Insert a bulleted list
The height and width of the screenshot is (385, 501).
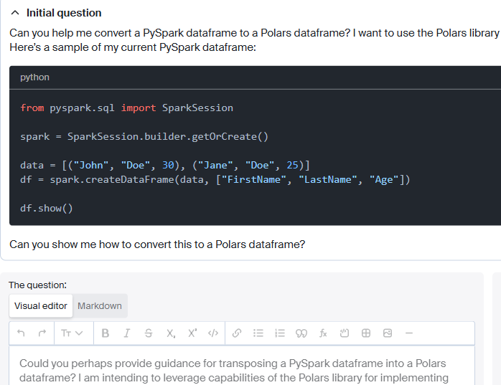coord(258,333)
